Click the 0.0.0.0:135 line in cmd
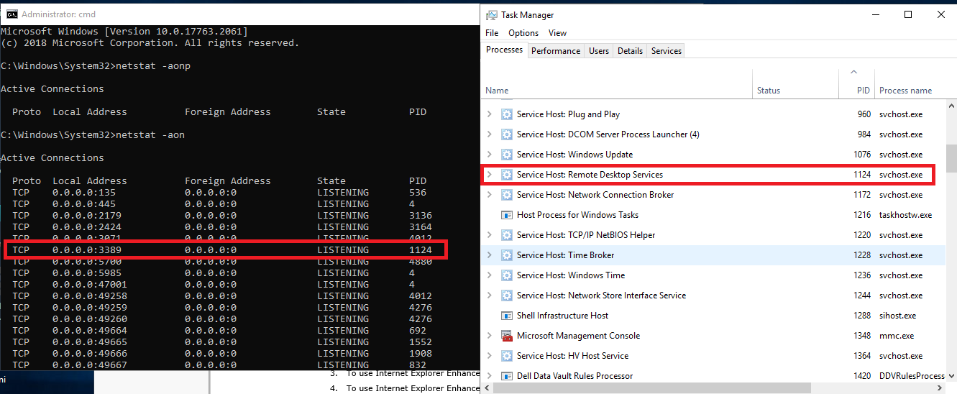The image size is (957, 394). tap(219, 193)
